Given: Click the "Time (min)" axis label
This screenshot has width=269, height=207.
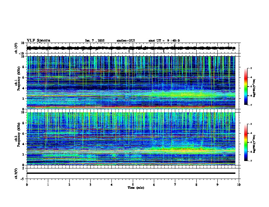Looking at the screenshot, I should [x=136, y=188].
